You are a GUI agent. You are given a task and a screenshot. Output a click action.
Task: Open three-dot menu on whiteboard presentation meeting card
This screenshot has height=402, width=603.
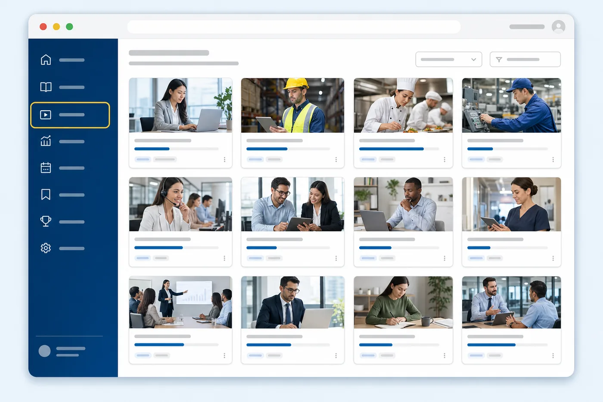click(x=224, y=355)
